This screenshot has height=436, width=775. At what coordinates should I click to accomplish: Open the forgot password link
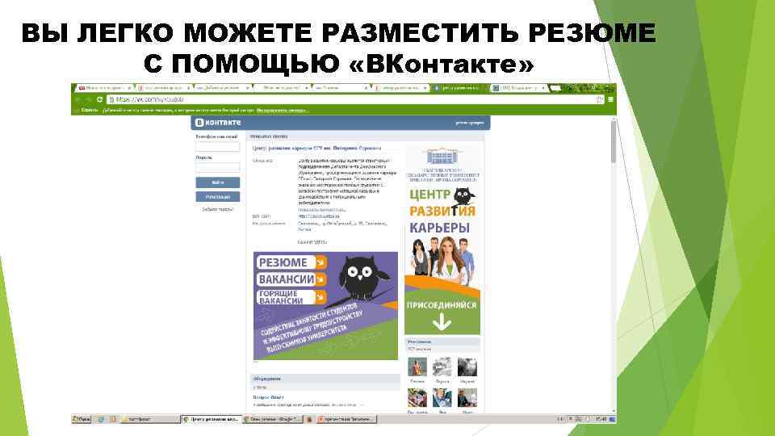[x=217, y=210]
